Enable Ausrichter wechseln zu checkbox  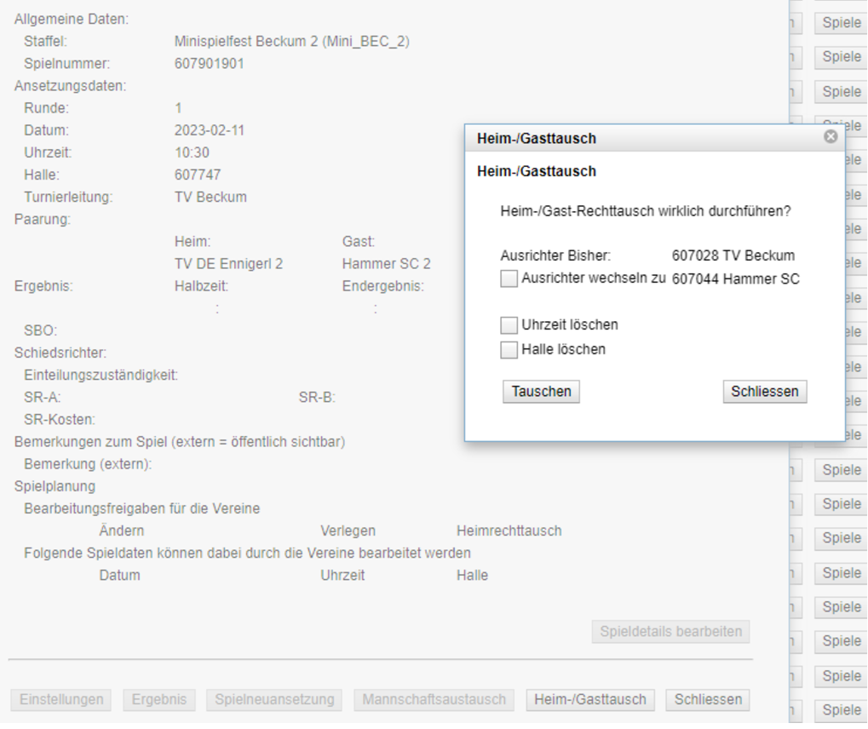pyautogui.click(x=509, y=279)
